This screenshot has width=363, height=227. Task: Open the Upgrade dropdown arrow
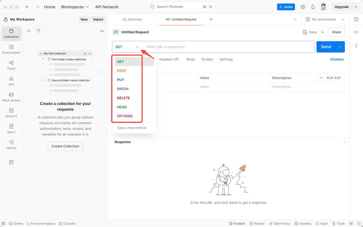click(x=356, y=7)
